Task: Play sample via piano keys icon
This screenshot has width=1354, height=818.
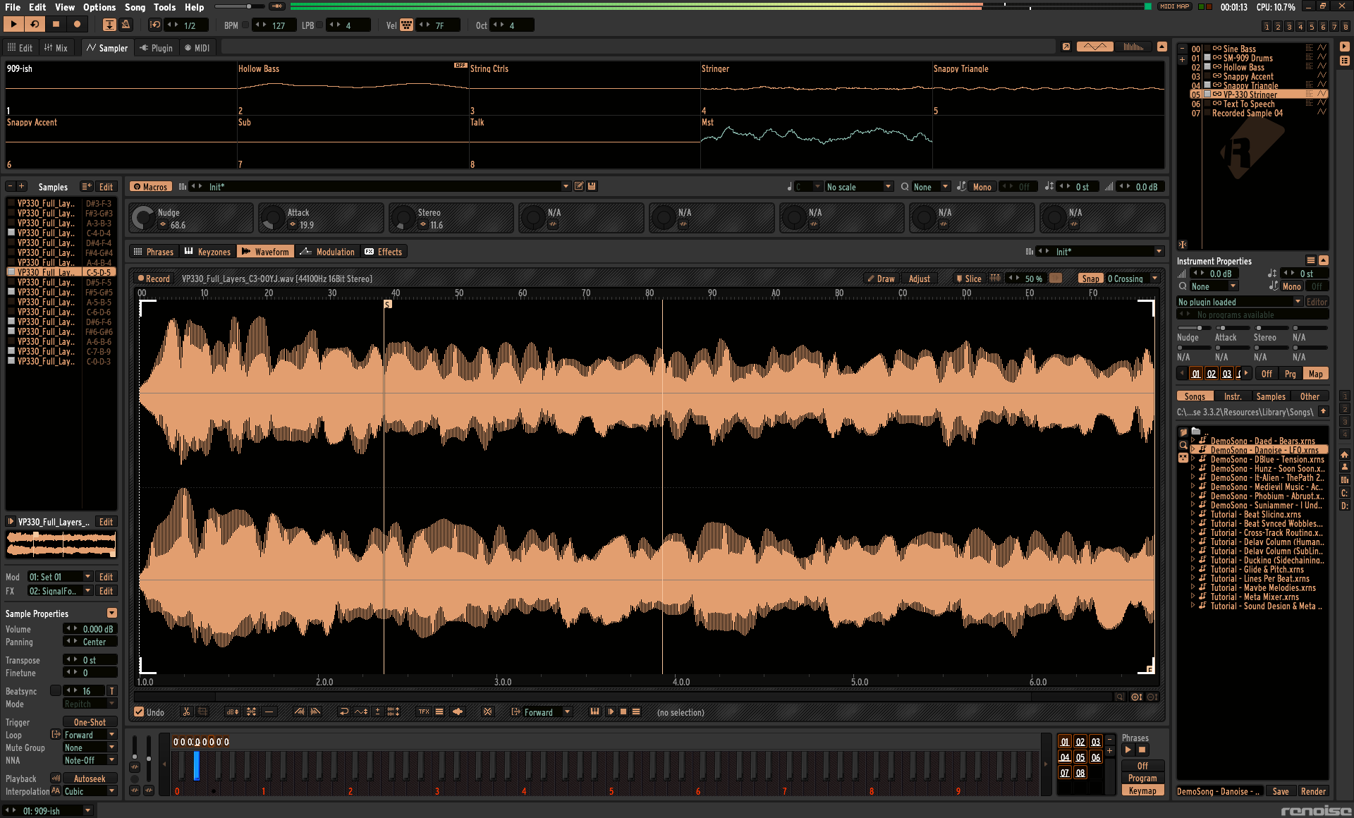Action: tap(594, 712)
